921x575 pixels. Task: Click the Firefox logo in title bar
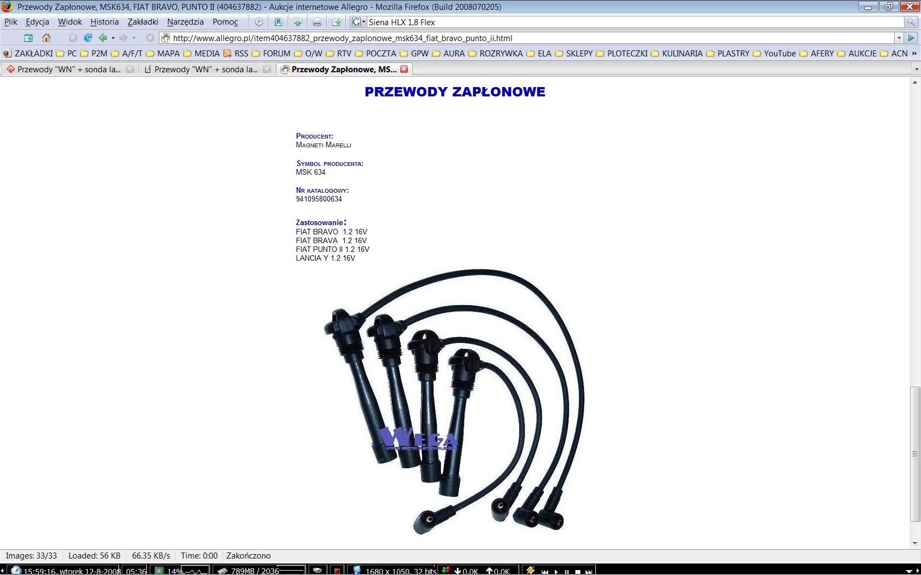(7, 7)
